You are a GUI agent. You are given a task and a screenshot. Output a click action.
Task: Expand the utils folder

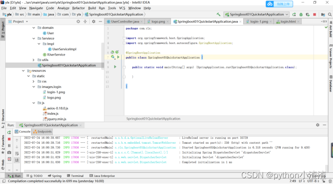click(33, 60)
